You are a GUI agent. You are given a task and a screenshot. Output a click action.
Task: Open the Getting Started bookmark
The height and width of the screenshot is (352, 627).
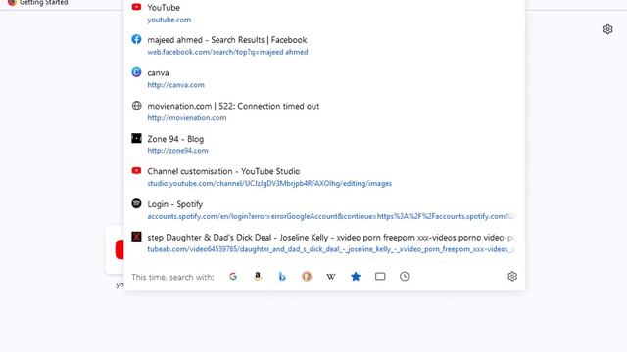point(38,3)
